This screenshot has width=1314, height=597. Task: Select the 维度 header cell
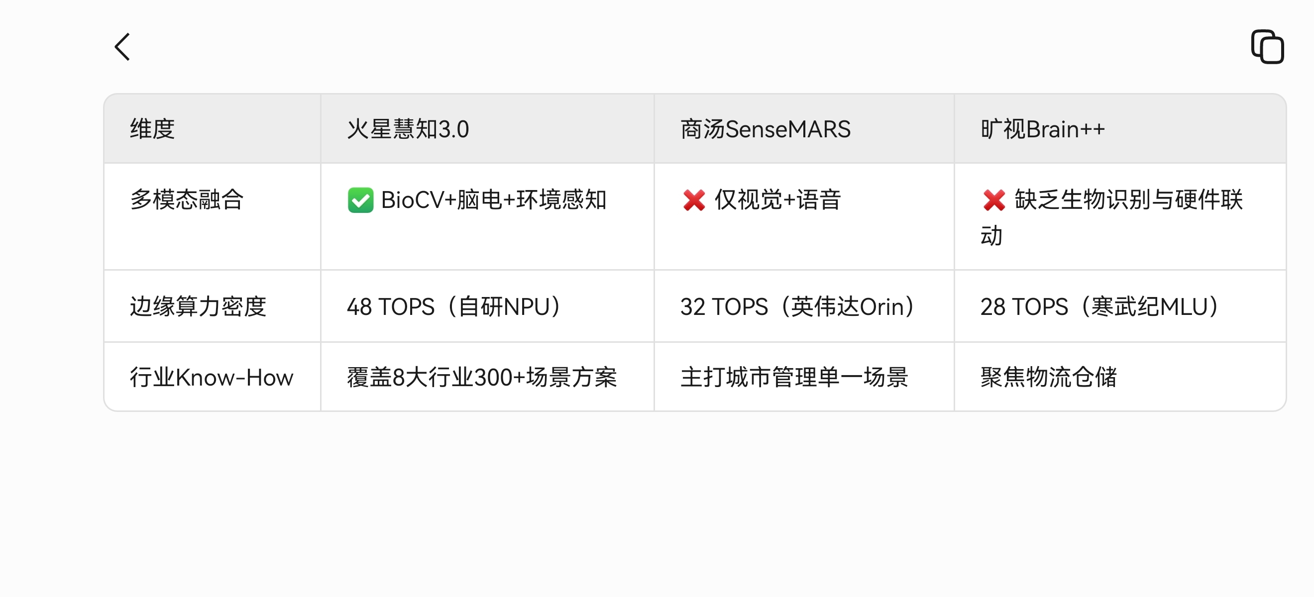[x=212, y=128]
